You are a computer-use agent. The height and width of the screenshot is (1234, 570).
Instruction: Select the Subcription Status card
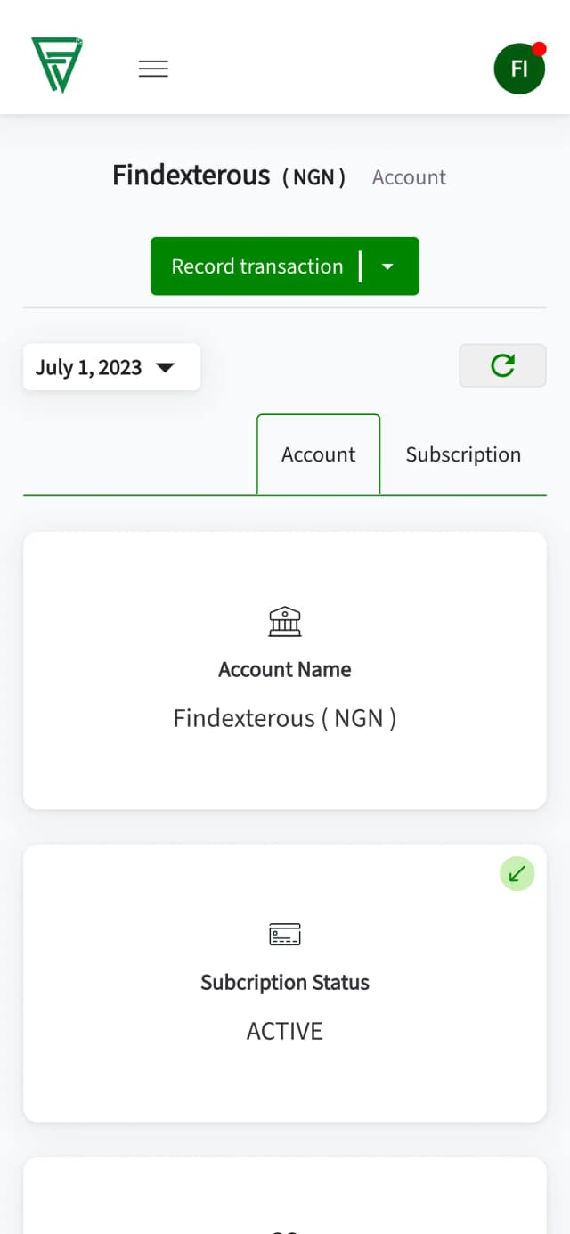[285, 984]
